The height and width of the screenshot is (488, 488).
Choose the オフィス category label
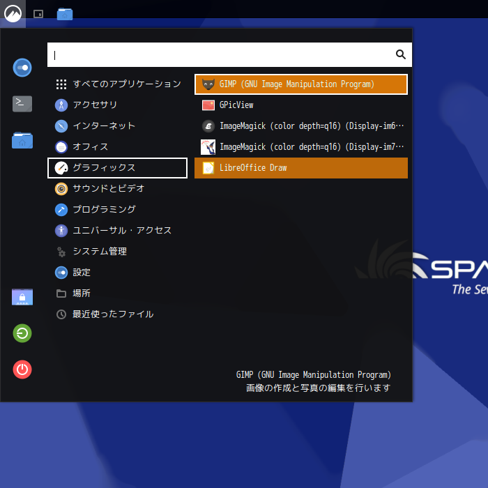pyautogui.click(x=90, y=146)
